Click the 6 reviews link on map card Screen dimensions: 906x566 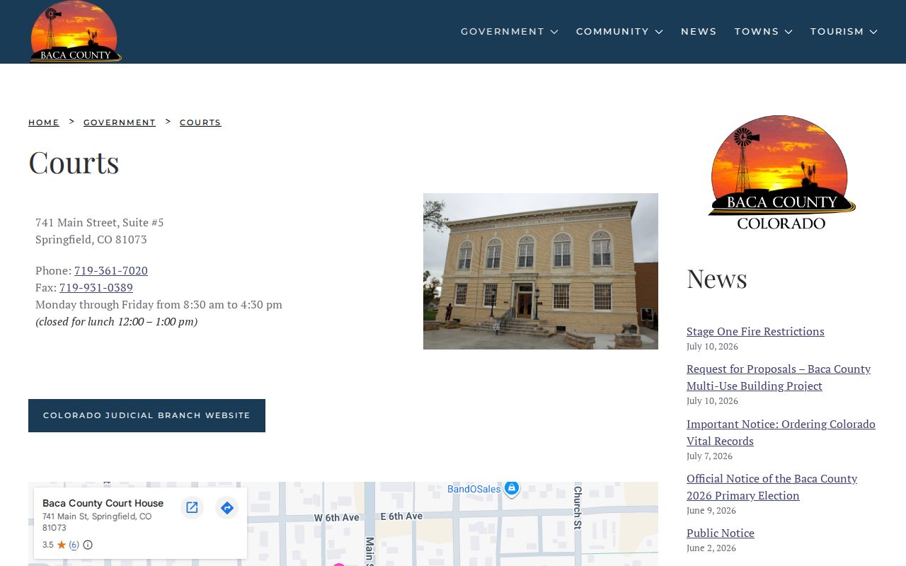[x=74, y=545]
